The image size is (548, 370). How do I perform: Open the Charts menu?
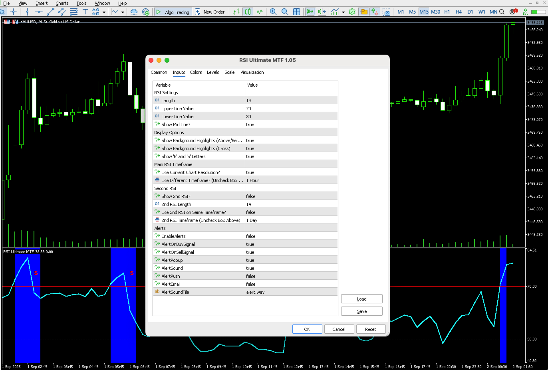coord(62,3)
